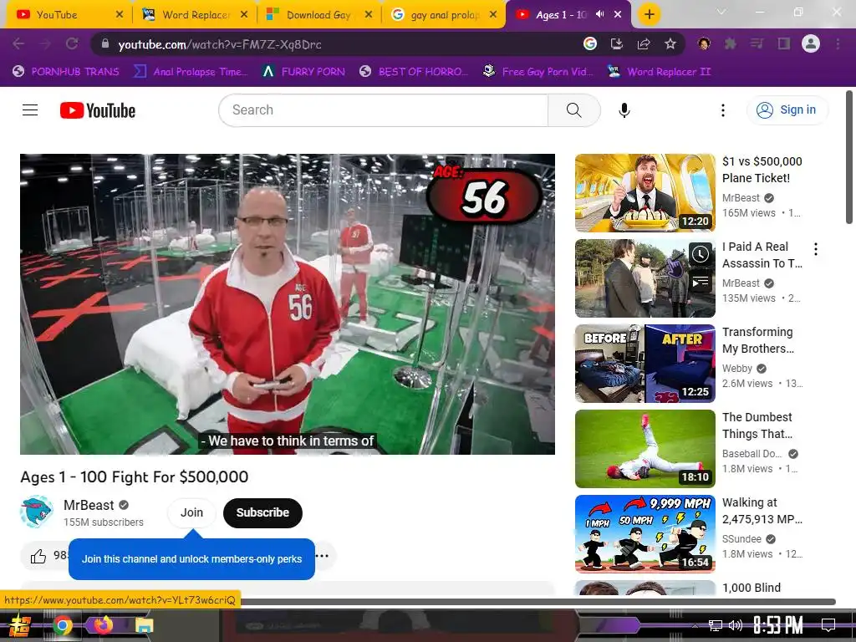
Task: Open Chrome three-dot menu
Action: (838, 43)
